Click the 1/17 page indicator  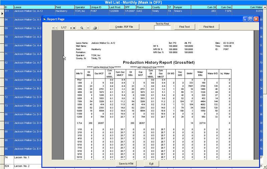click(x=64, y=28)
